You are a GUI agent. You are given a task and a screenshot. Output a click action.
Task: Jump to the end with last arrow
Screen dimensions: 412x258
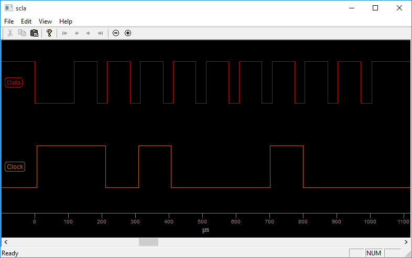click(100, 33)
